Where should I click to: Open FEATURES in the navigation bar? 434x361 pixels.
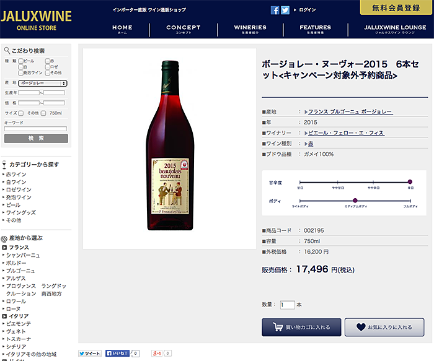tap(315, 29)
